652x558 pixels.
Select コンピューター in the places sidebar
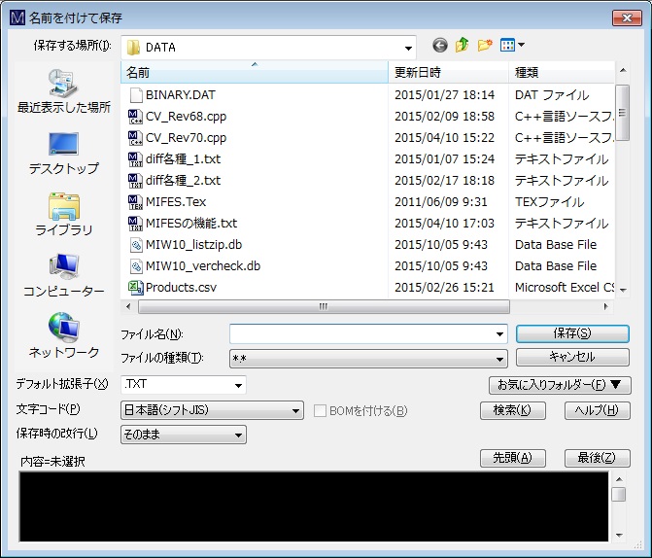(x=64, y=276)
